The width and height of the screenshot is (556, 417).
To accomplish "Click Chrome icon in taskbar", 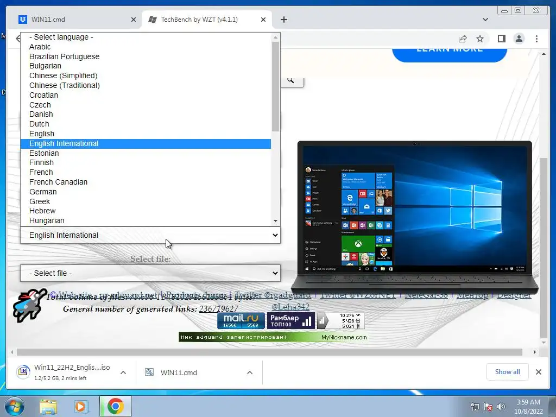I will point(115,406).
